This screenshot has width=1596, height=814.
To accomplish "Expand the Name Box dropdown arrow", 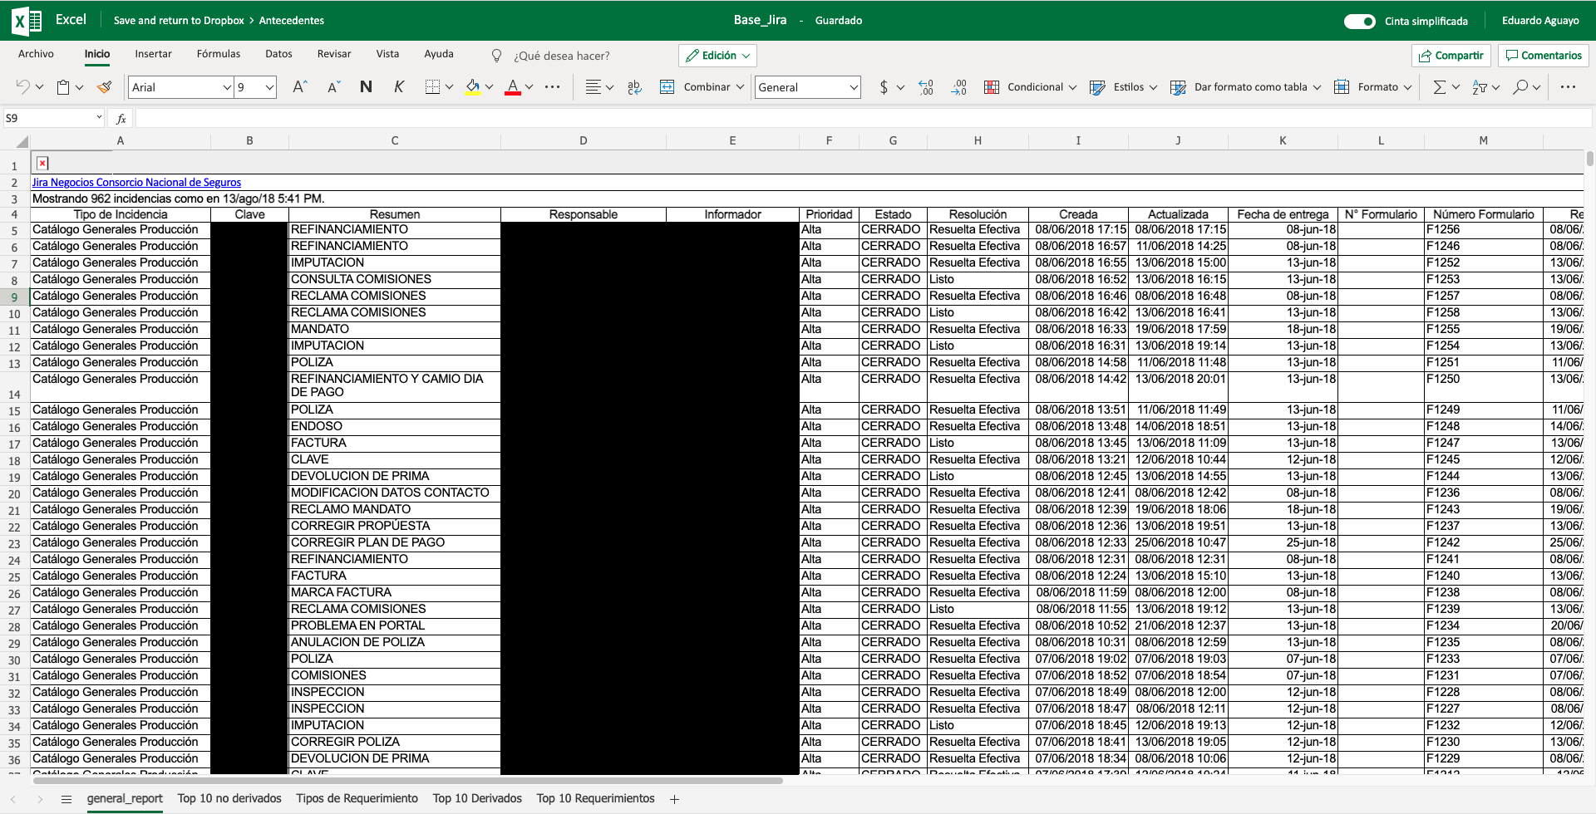I will point(99,118).
